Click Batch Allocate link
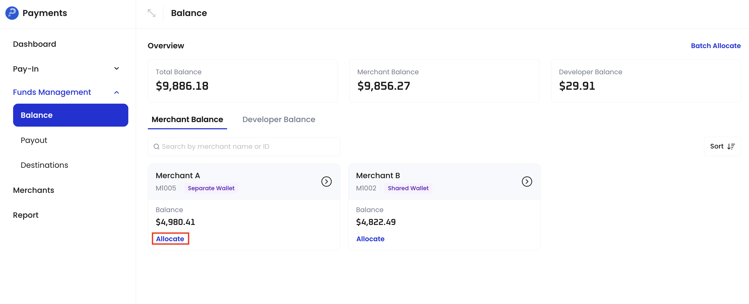Image resolution: width=749 pixels, height=304 pixels. (x=715, y=46)
